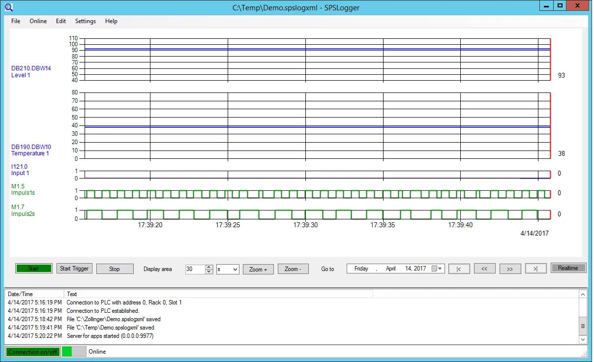Viewport: 594px width, 362px height.
Task: Click the Stop button
Action: pos(115,269)
